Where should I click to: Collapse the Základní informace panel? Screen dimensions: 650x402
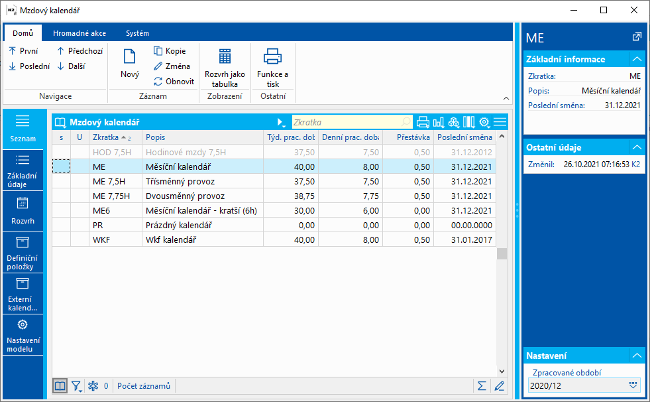coord(636,59)
